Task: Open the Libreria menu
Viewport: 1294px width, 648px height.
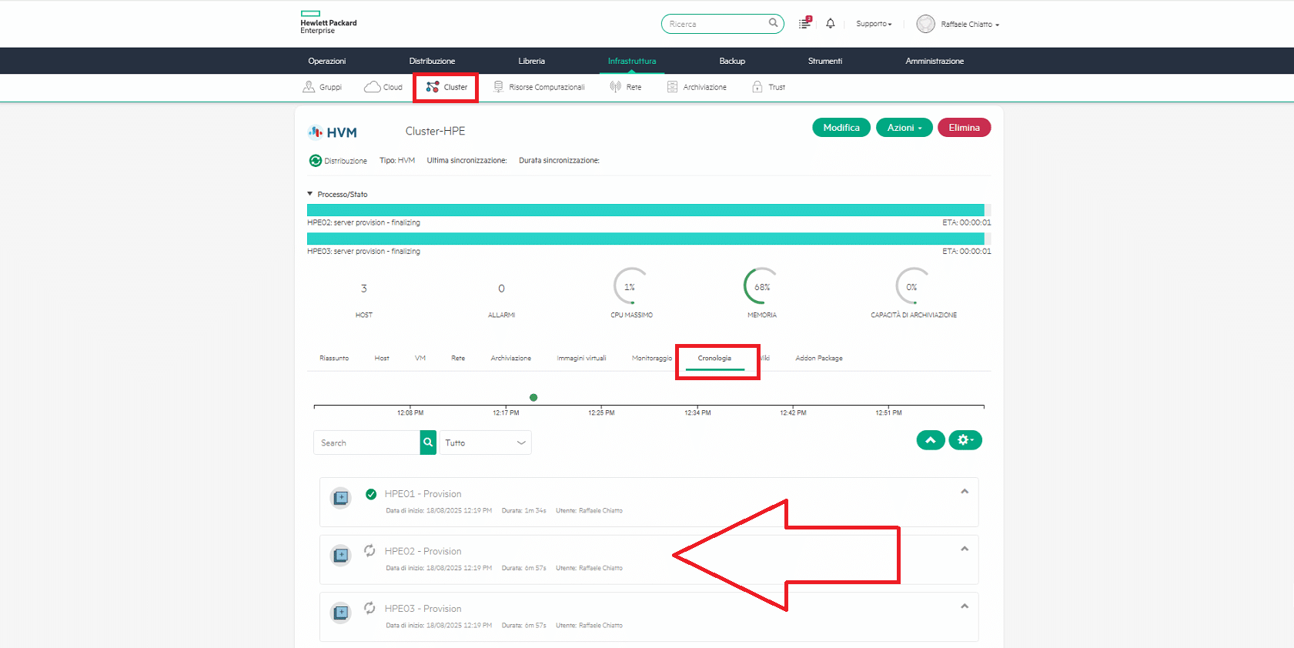Action: coord(532,61)
